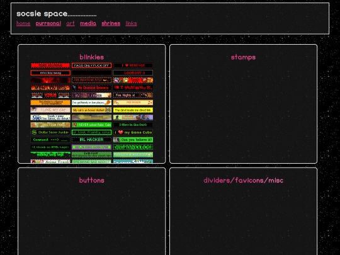Screen dimensions: 340x255
Task: Click the 'Five Nights at' Freddy blinkie
Action: tap(133, 95)
